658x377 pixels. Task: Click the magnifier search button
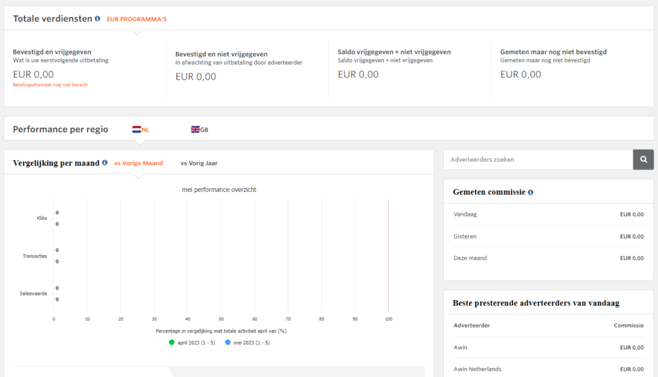[643, 159]
